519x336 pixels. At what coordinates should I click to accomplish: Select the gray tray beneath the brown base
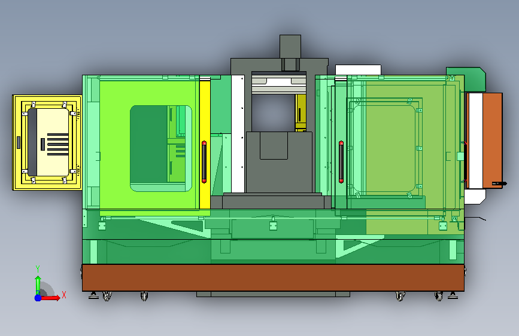coord(273,294)
